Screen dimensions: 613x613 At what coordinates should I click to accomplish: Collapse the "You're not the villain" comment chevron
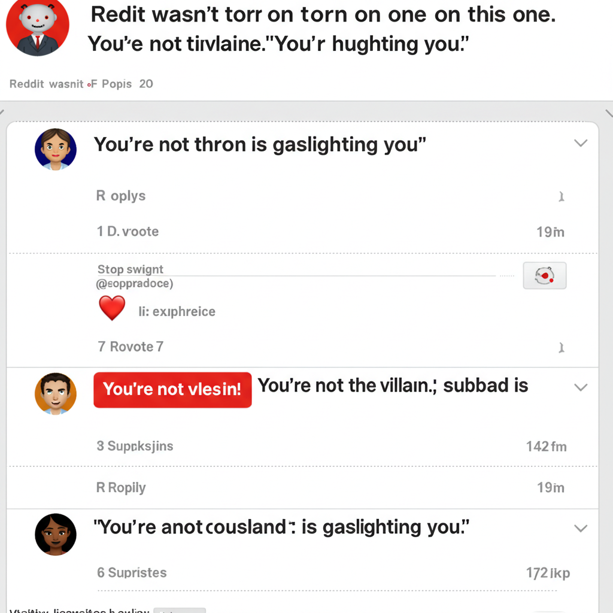point(581,387)
